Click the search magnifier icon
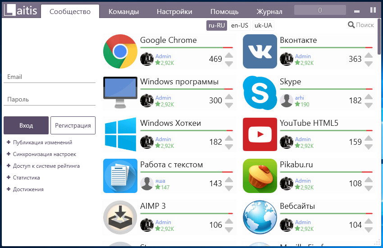 click(351, 25)
